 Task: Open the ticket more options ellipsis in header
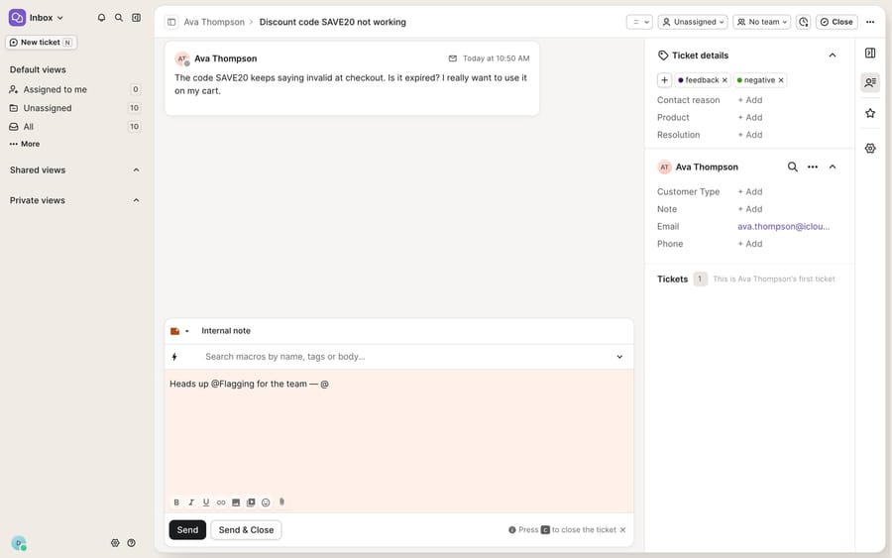[870, 22]
